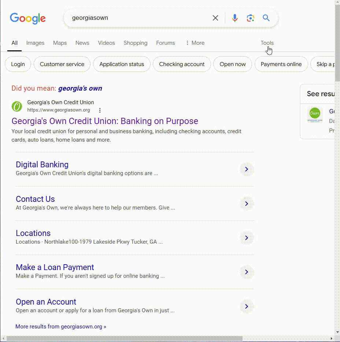Switch to the News tab
Screen dimensions: 340x342
pos(82,43)
